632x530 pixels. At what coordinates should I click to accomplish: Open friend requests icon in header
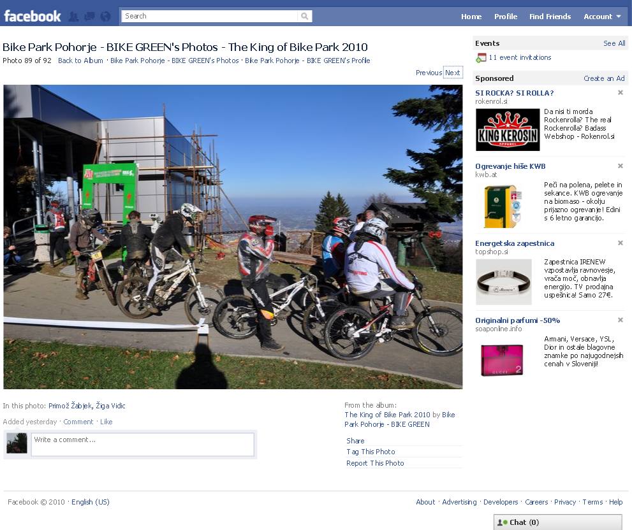(x=73, y=17)
